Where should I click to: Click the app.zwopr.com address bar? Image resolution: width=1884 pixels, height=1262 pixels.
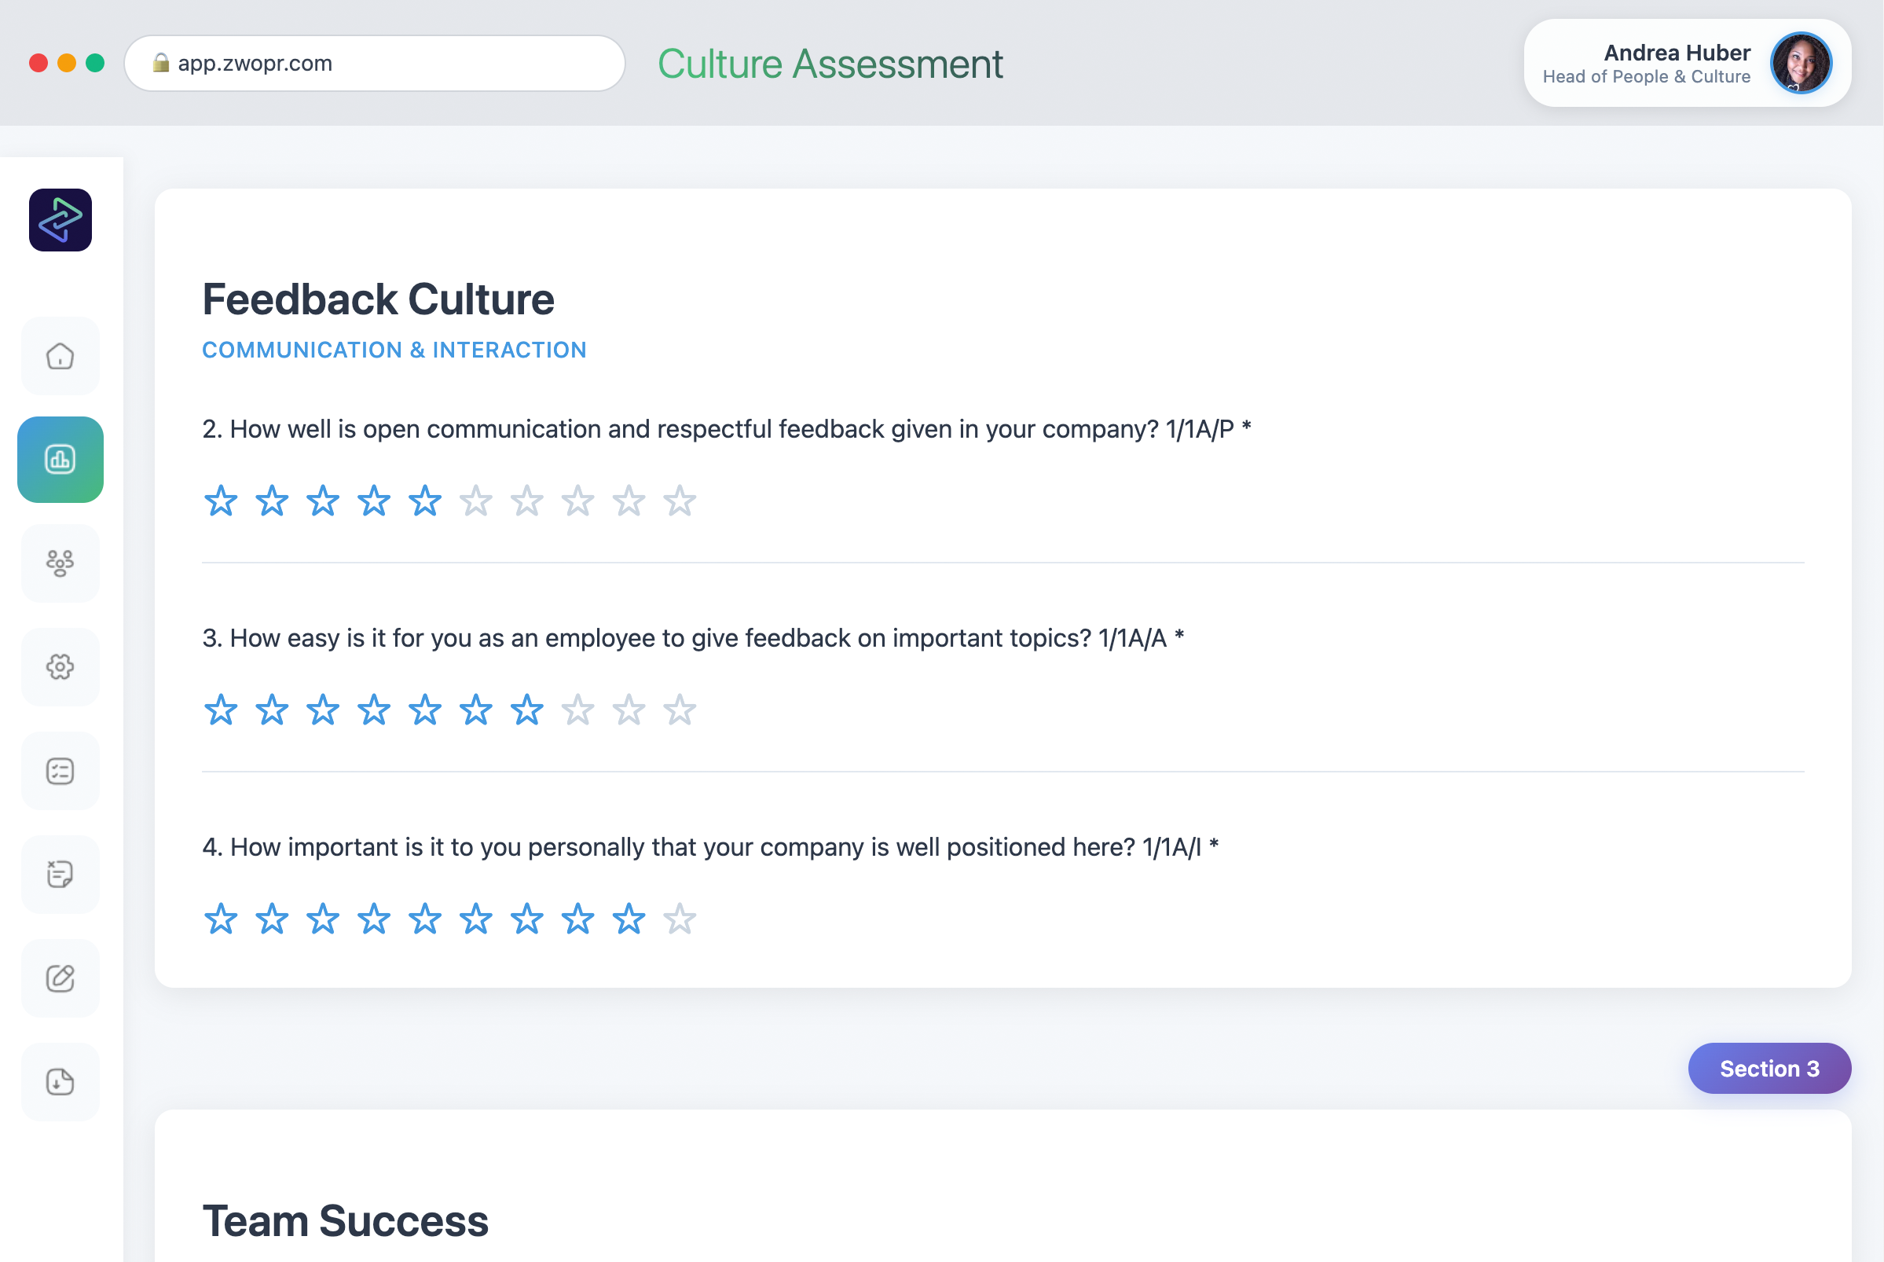[374, 63]
